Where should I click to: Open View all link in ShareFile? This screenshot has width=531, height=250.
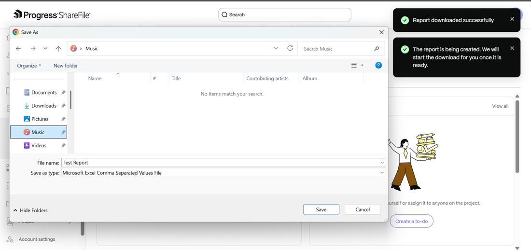click(x=500, y=106)
